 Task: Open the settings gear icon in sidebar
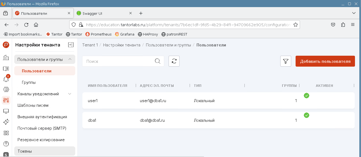coord(6,90)
